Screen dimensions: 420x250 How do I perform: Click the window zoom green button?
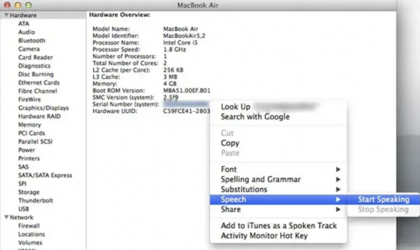[28, 5]
